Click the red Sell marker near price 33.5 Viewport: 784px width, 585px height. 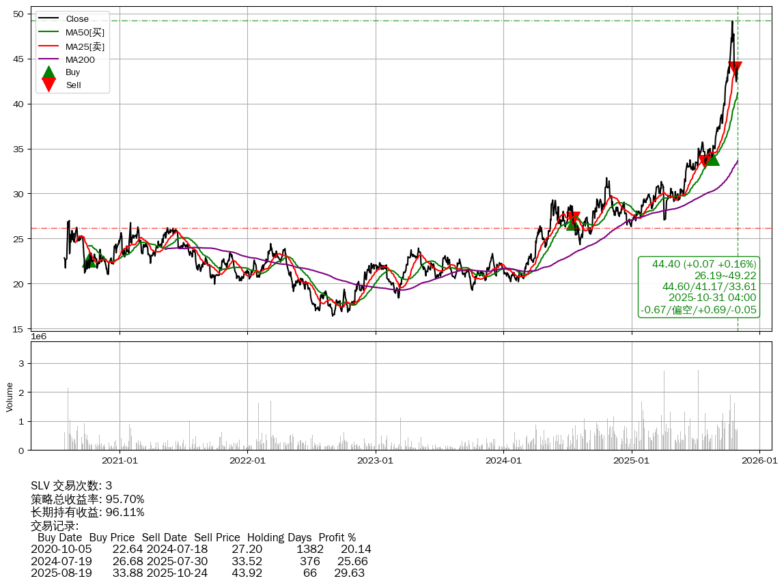click(x=705, y=161)
